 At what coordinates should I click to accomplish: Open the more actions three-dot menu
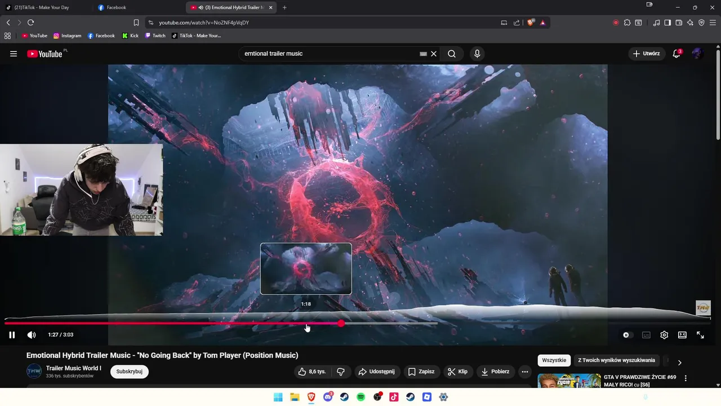click(x=525, y=372)
